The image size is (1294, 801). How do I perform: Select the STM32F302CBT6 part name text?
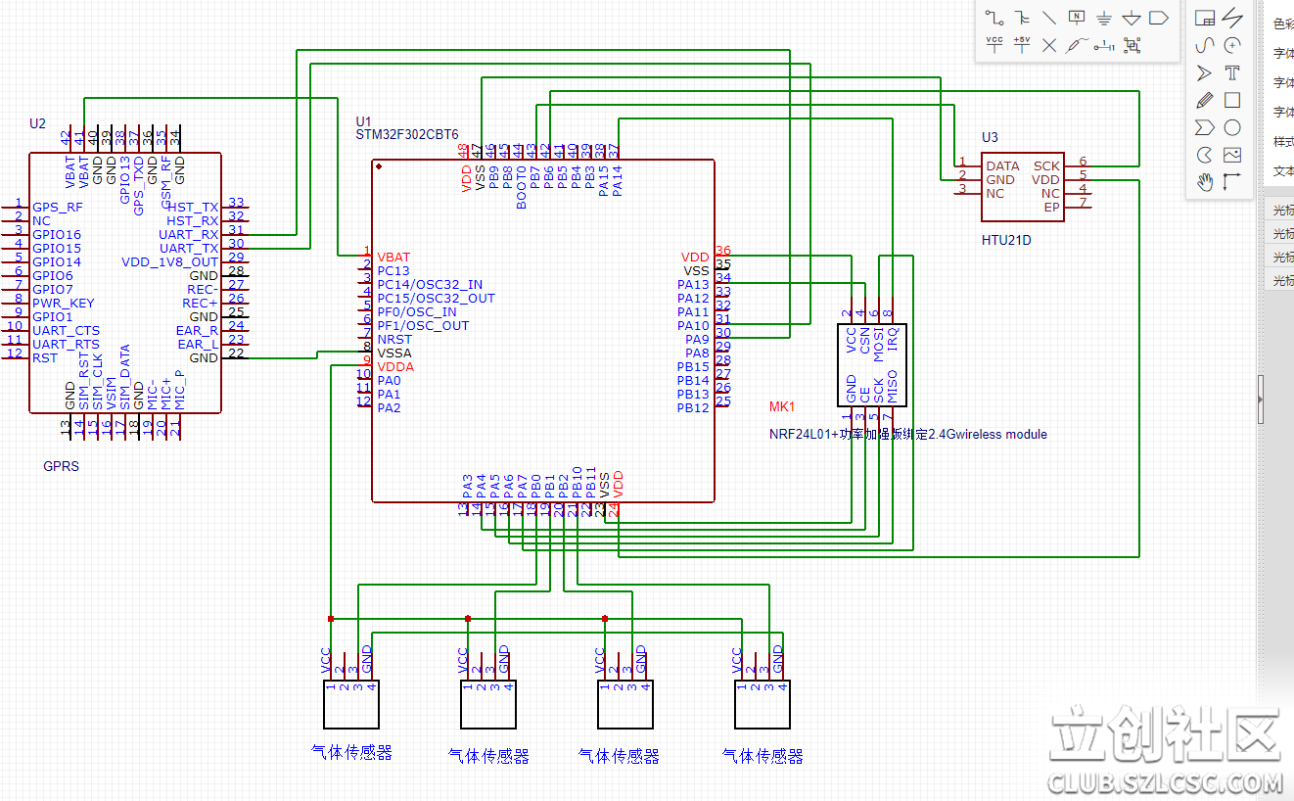tap(407, 135)
